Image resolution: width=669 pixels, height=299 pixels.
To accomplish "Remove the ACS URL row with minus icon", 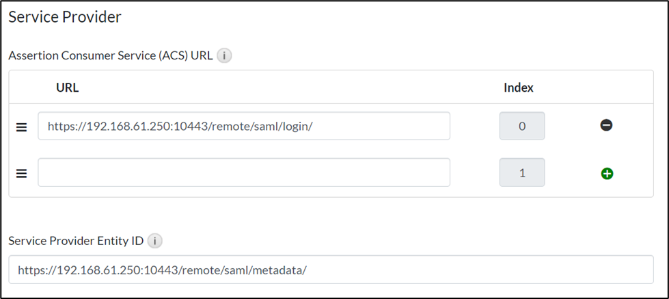I will tap(606, 126).
